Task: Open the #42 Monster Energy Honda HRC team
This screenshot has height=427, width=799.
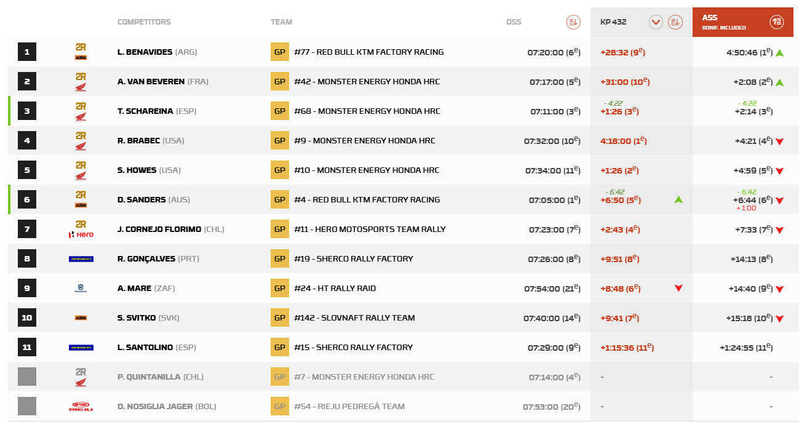Action: pyautogui.click(x=367, y=82)
